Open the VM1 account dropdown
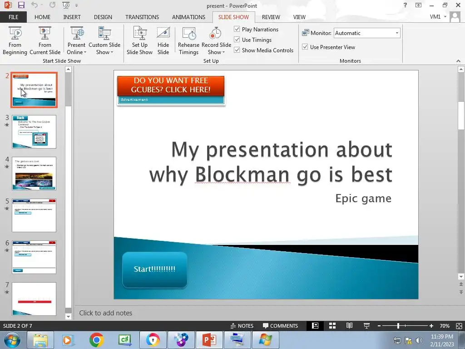The image size is (465, 349). 438,17
